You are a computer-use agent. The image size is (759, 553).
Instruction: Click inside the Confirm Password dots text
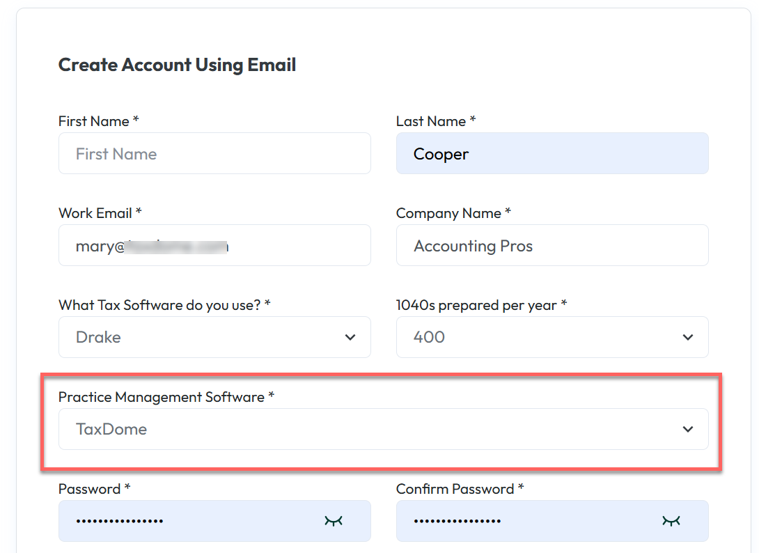pos(457,521)
